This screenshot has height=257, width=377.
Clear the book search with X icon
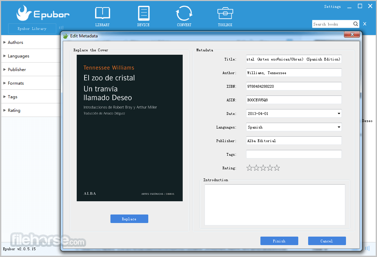(365, 24)
